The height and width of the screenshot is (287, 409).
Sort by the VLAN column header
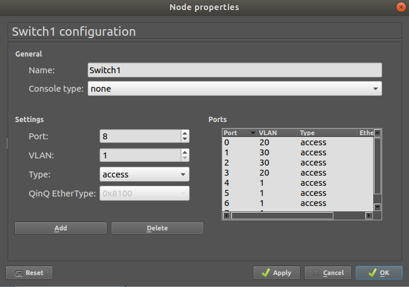pos(278,133)
